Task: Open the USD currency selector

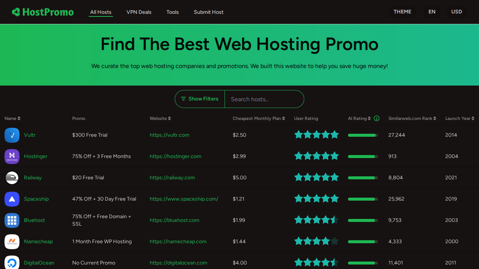Action: (457, 11)
